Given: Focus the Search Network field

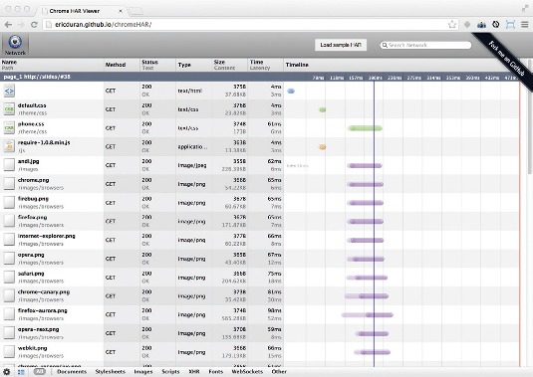Looking at the screenshot, I should click(425, 45).
